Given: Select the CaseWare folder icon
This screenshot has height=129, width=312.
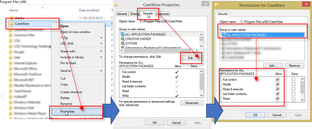Looking at the screenshot, I should click(x=12, y=24).
